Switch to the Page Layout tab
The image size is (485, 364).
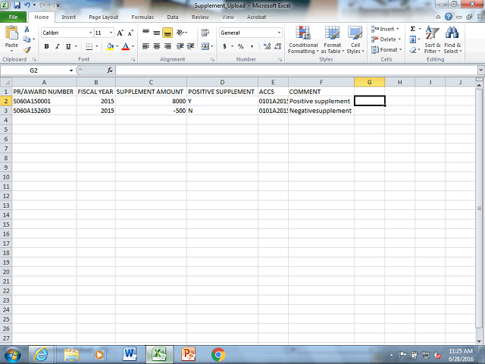click(x=105, y=16)
